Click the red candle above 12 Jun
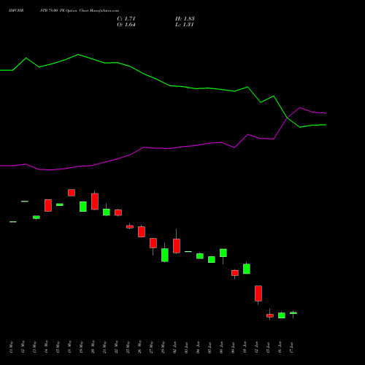The height and width of the screenshot is (365, 365). (x=258, y=293)
